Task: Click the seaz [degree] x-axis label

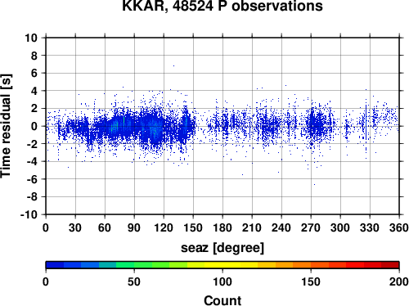Action: 222,248
